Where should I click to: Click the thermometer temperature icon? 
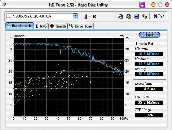point(86,17)
